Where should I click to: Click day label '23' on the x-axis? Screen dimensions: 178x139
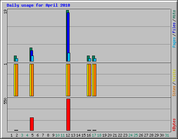coord(125,135)
